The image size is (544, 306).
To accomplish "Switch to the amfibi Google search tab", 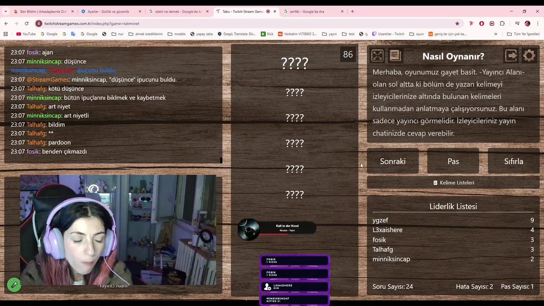I will pyautogui.click(x=313, y=11).
